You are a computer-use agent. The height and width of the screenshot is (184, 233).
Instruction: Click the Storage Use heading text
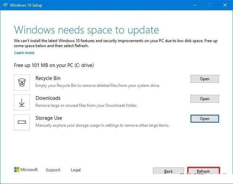point(49,118)
